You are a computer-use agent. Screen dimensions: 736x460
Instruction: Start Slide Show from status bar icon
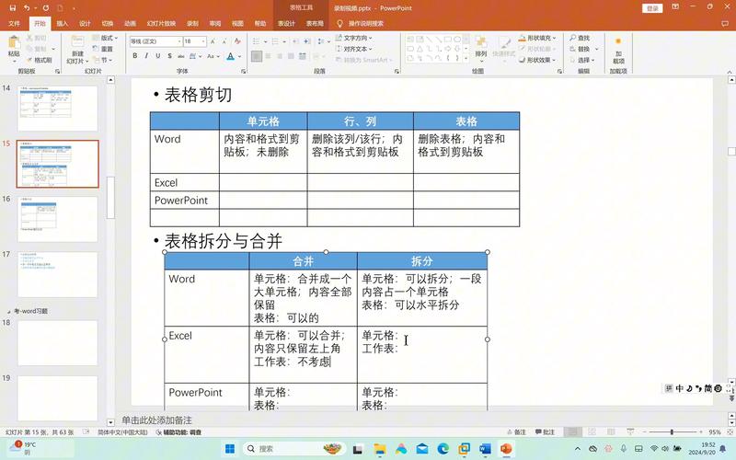(x=630, y=431)
